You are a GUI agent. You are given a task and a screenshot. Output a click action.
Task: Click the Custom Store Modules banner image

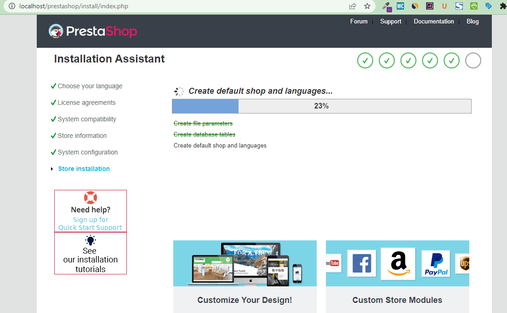398,263
